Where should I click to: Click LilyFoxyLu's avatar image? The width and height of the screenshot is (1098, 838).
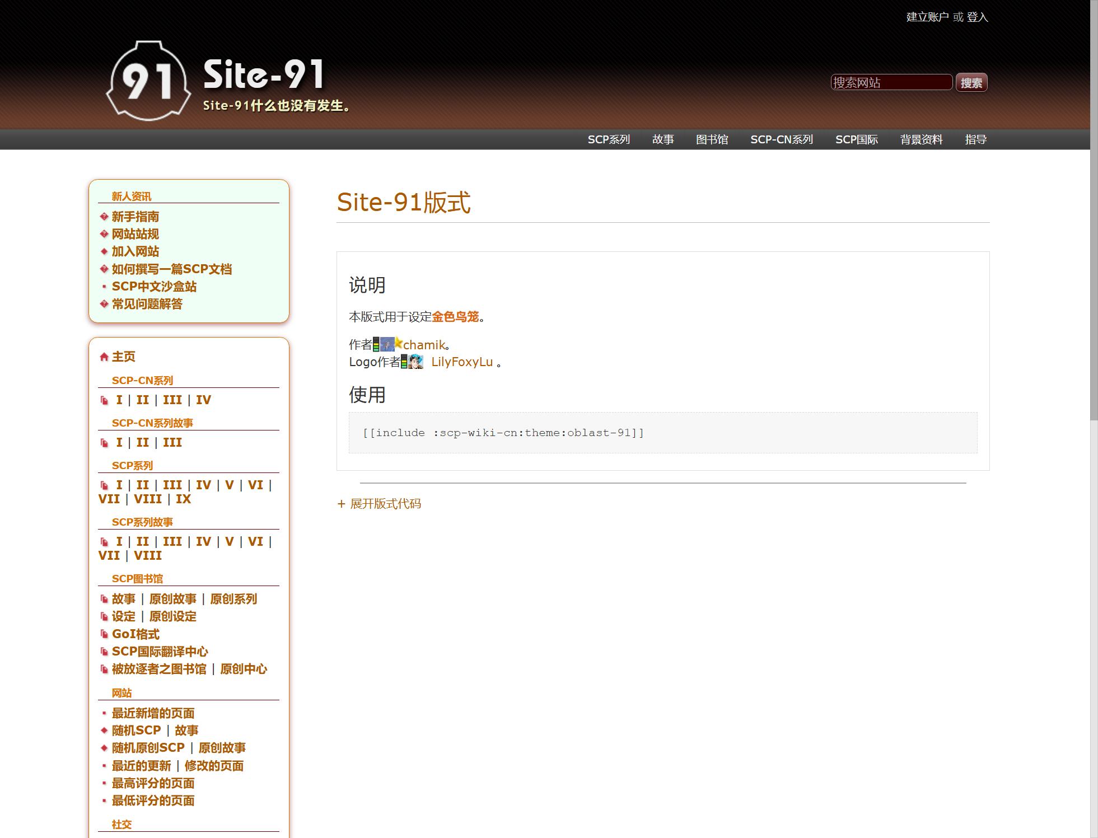(415, 362)
